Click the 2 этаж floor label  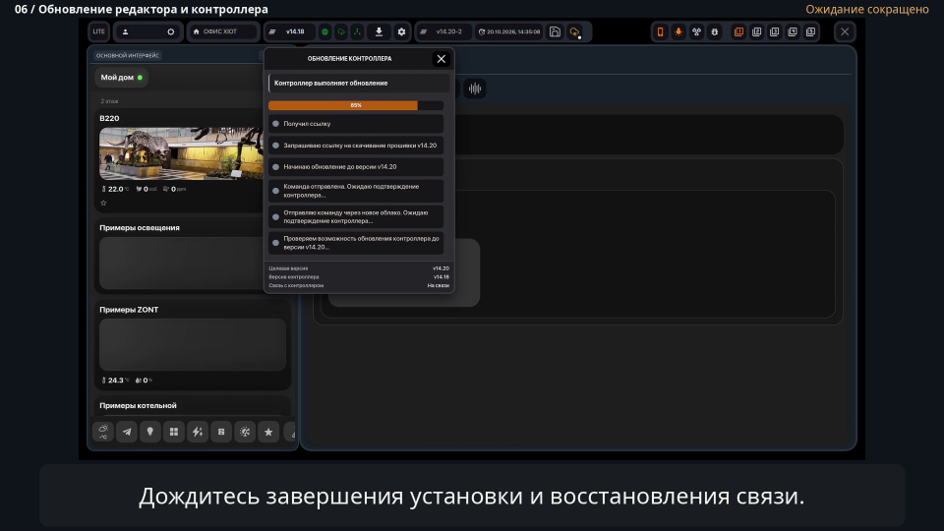tap(109, 101)
